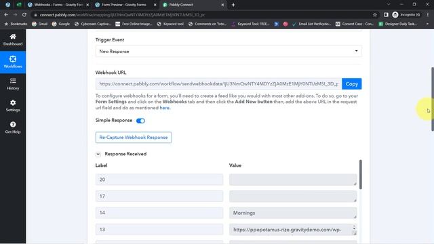Bookmark this page with star icon
Viewport: 434px width, 244px height.
pyautogui.click(x=375, y=15)
